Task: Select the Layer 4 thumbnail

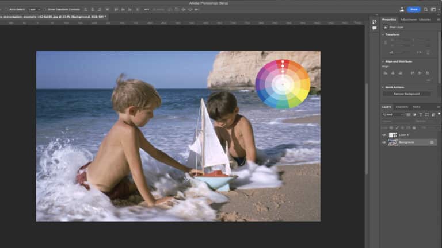Action: tap(393, 135)
